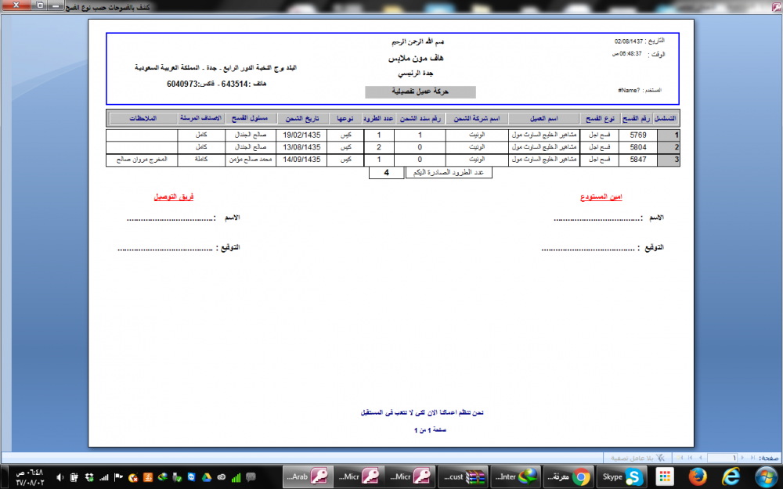Click the امين المستودع heading

[601, 197]
